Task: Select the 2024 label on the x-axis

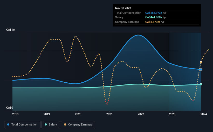Action: point(204,114)
